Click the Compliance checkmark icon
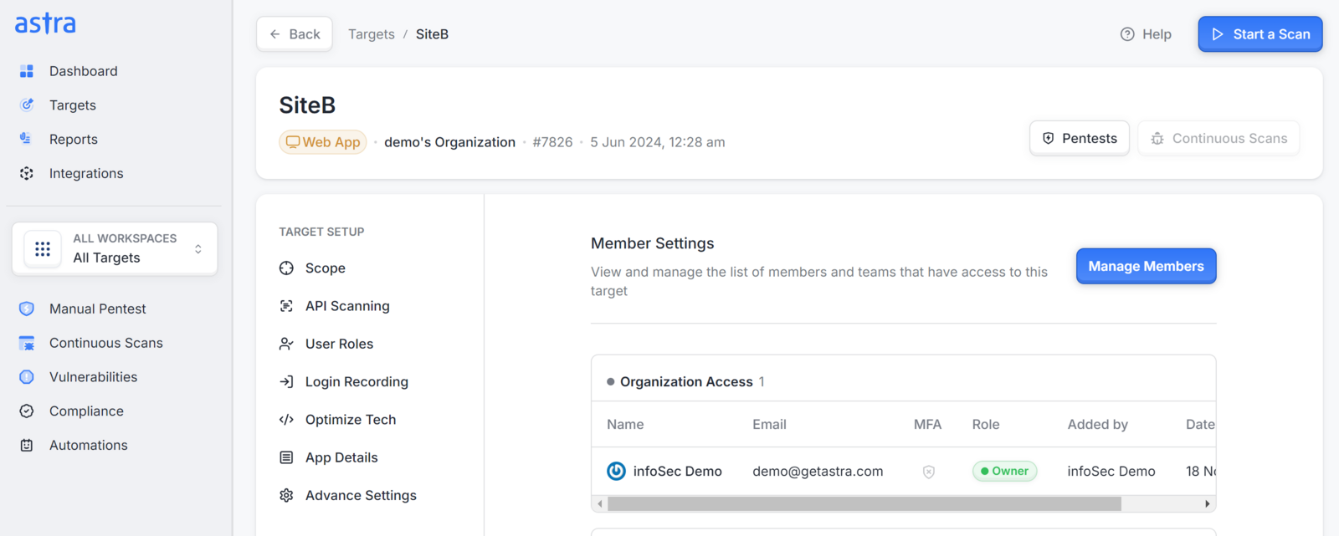The image size is (1339, 536). [27, 411]
